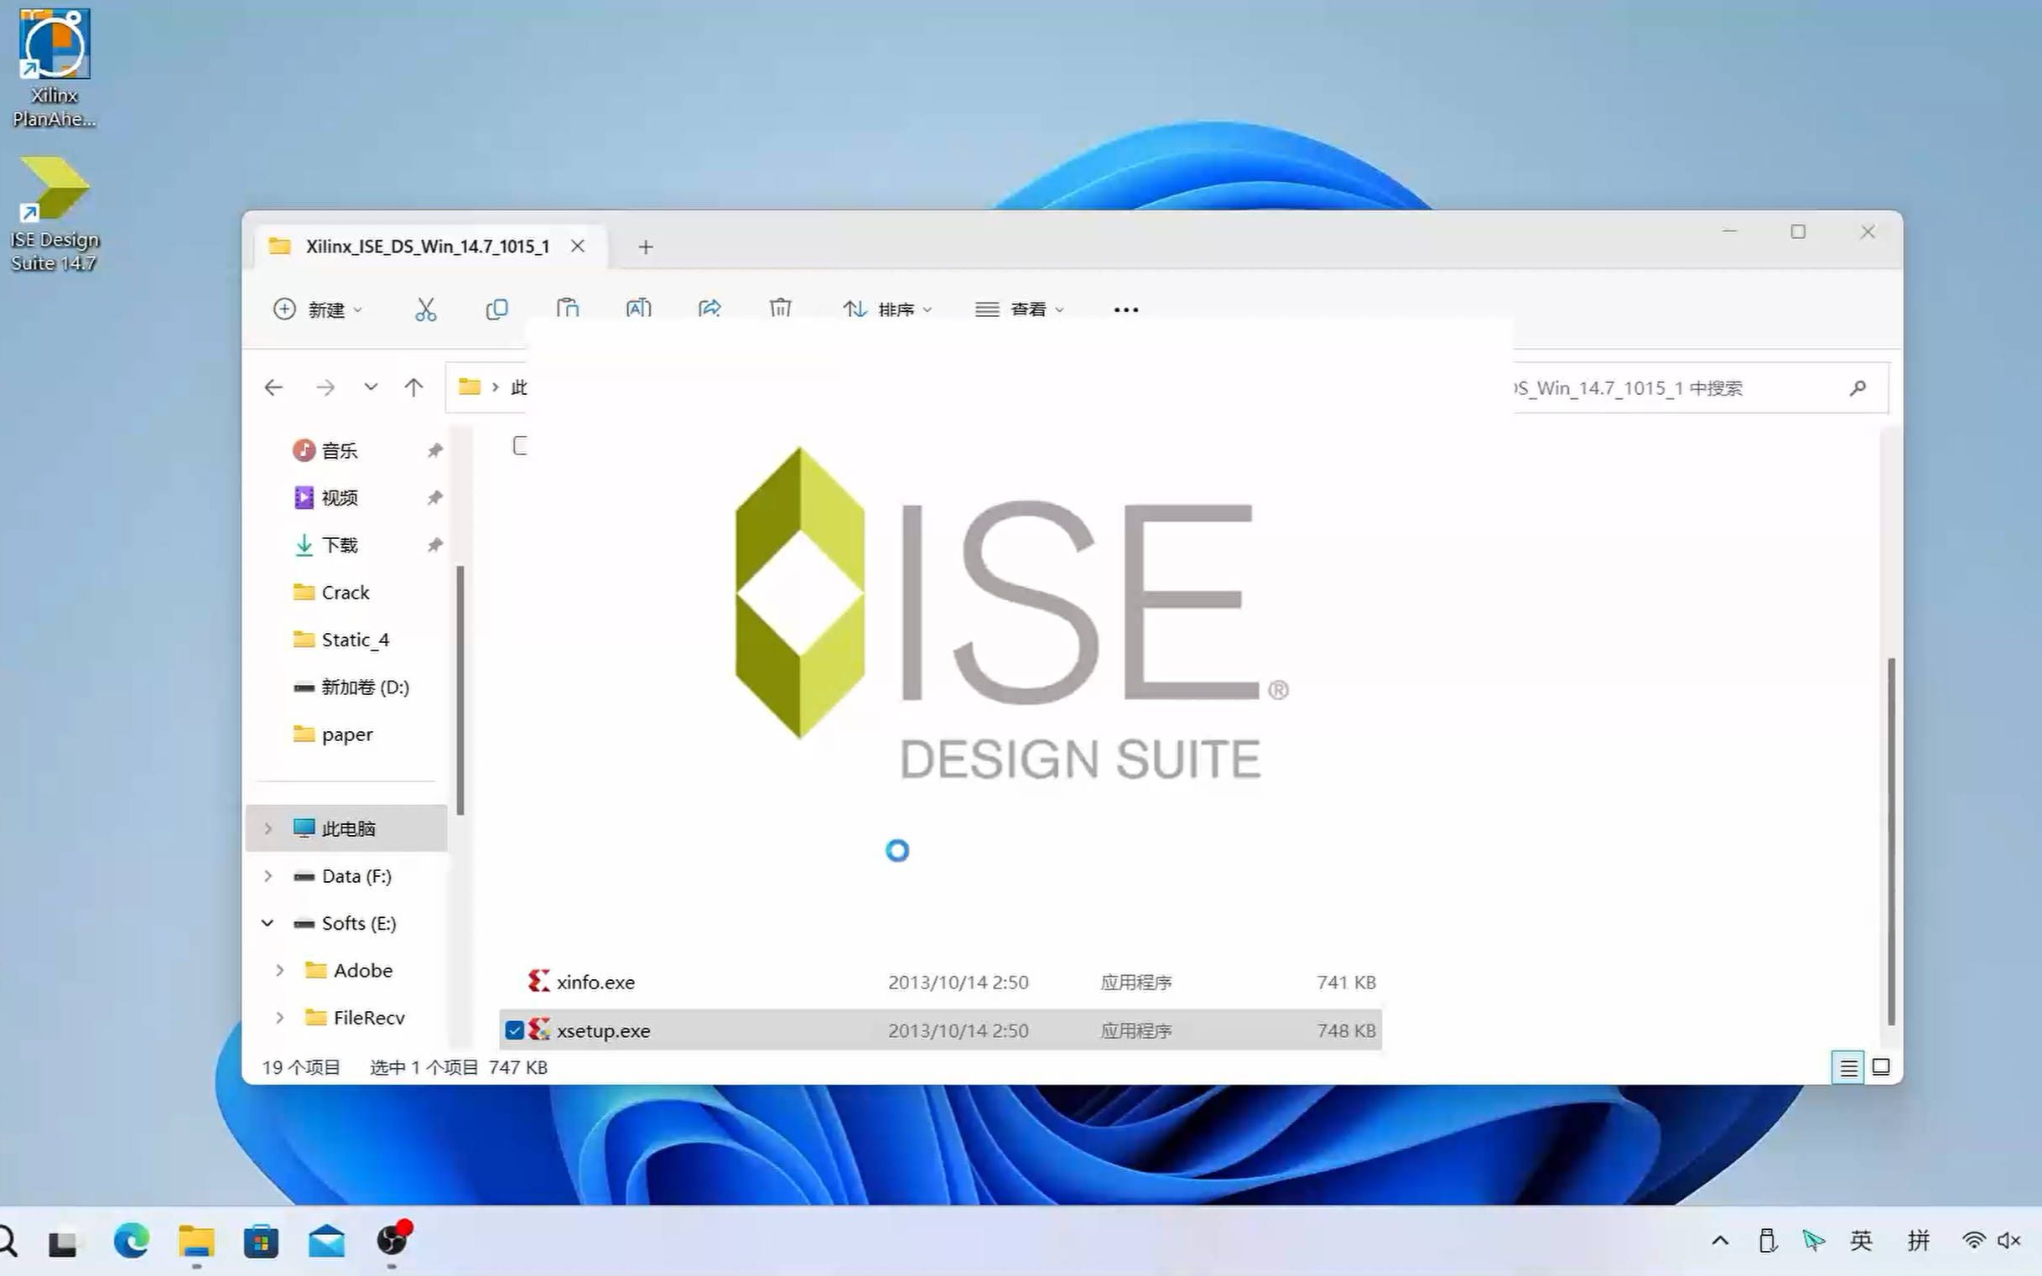Collapse the Softs (E:) drive node
This screenshot has height=1276, width=2042.
[x=268, y=923]
